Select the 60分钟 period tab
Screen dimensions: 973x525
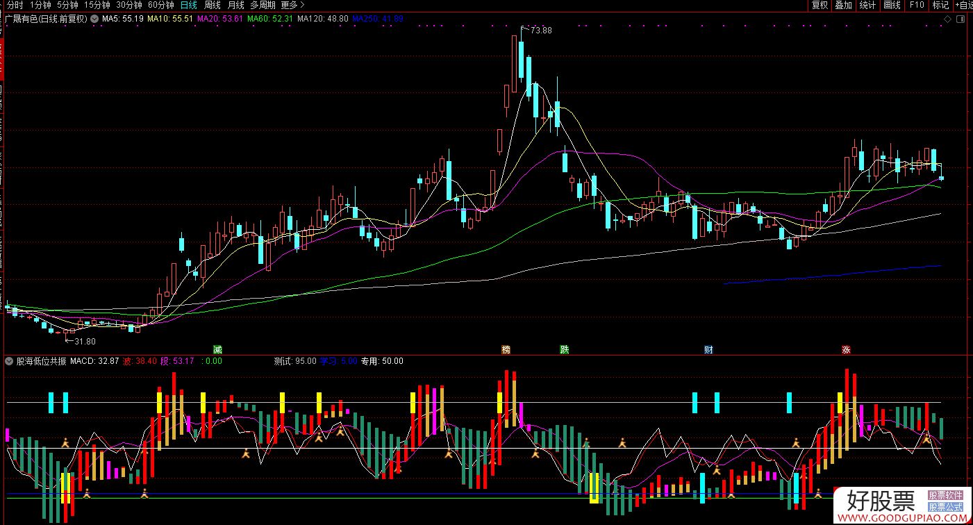[161, 5]
